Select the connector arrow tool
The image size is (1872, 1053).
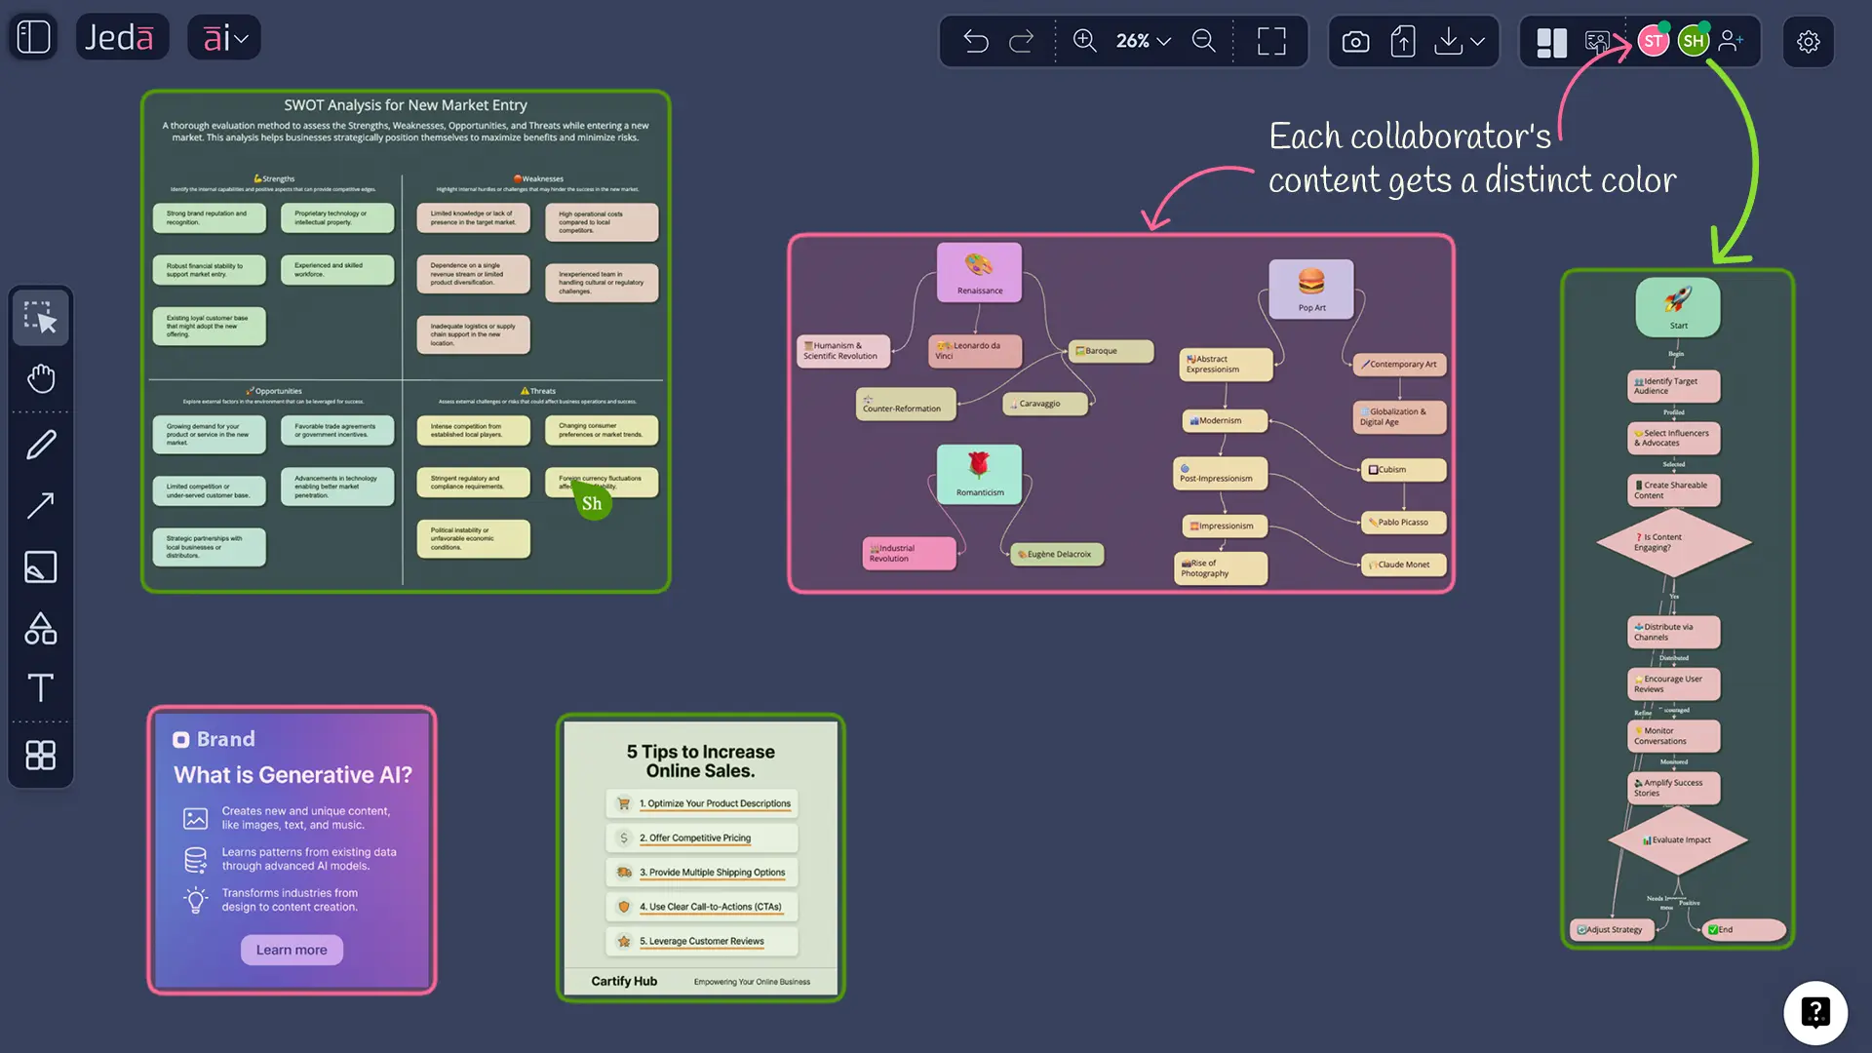coord(40,505)
